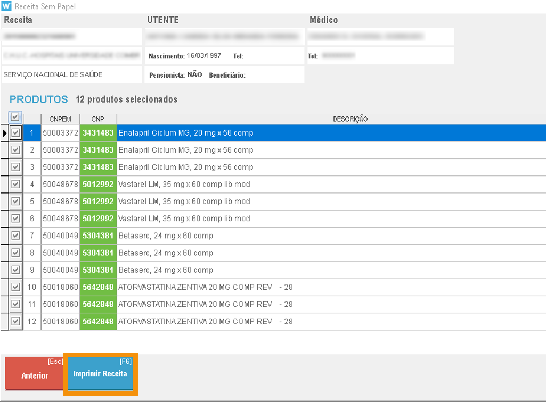The width and height of the screenshot is (546, 402).
Task: Click the W application icon in title bar
Action: click(6, 6)
